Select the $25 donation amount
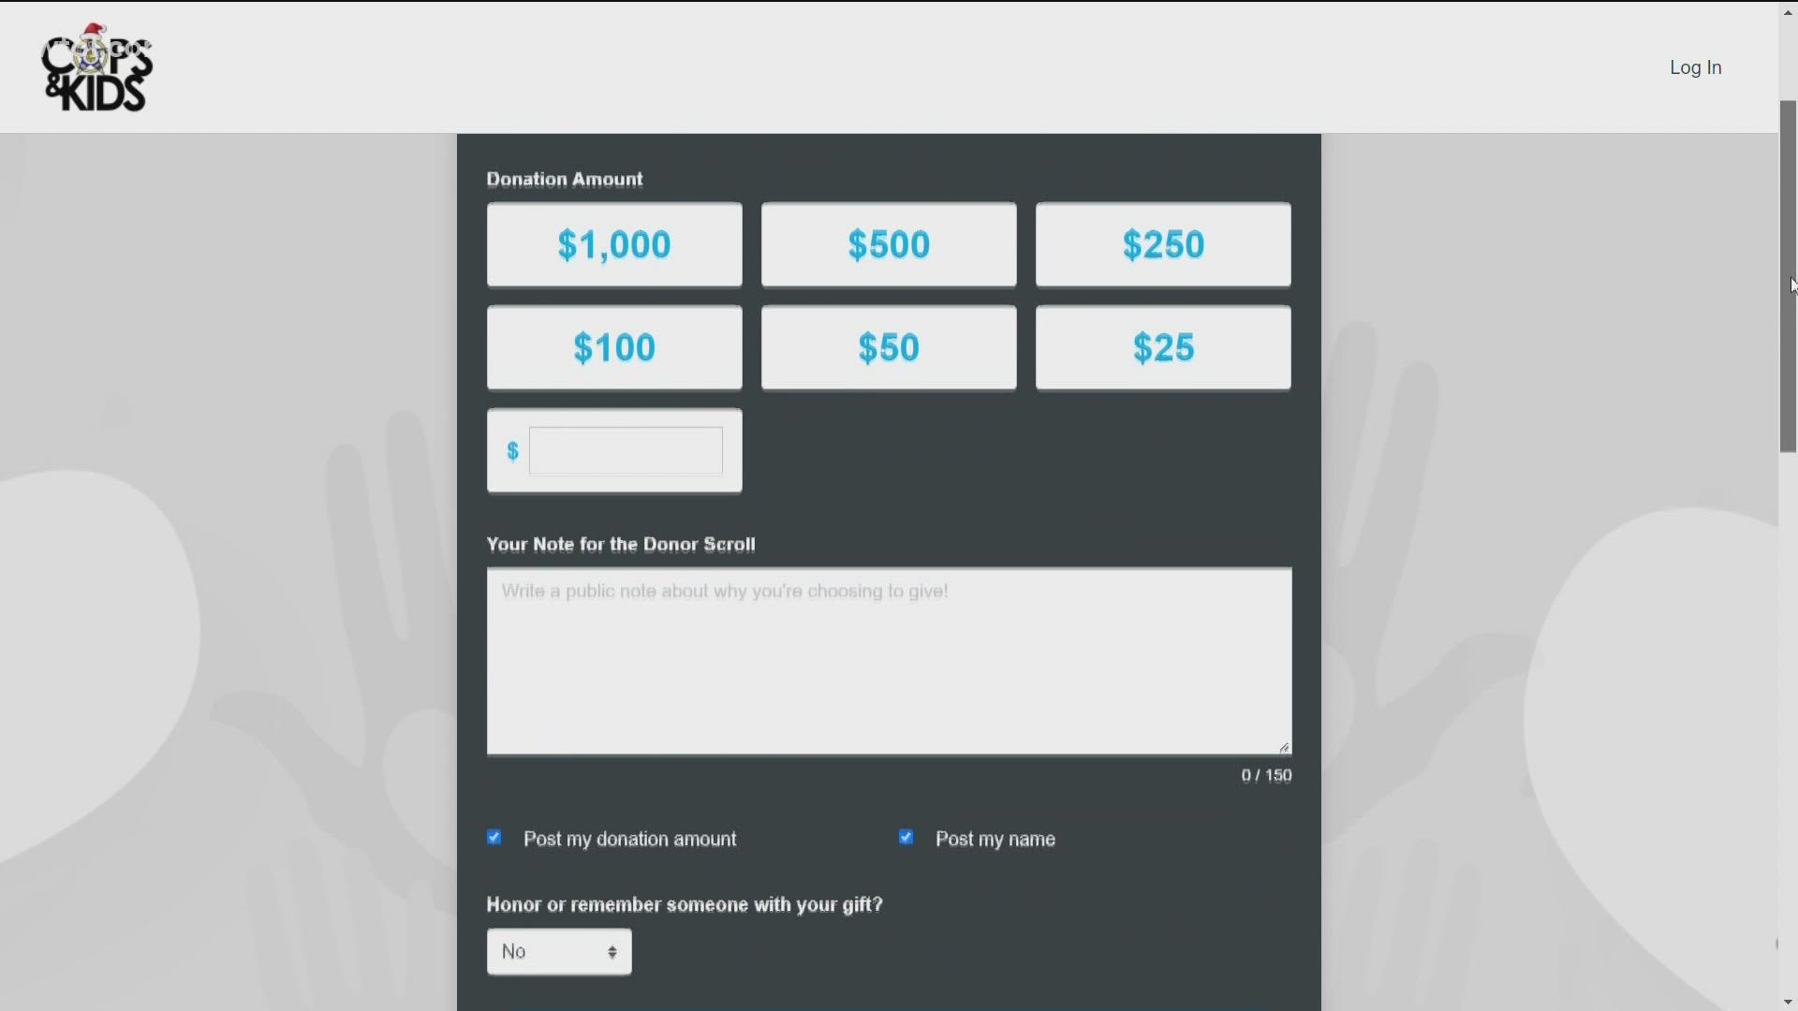Image resolution: width=1798 pixels, height=1011 pixels. point(1163,348)
